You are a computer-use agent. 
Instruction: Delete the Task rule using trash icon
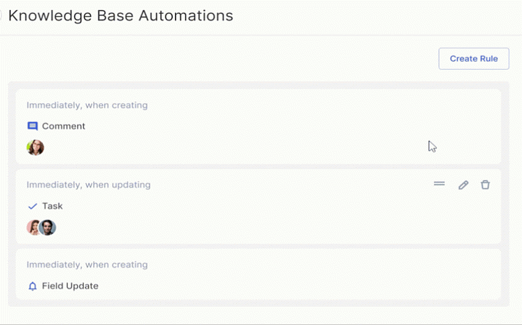485,185
